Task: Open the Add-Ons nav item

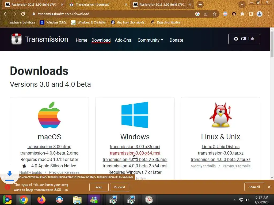Action: coord(123,40)
